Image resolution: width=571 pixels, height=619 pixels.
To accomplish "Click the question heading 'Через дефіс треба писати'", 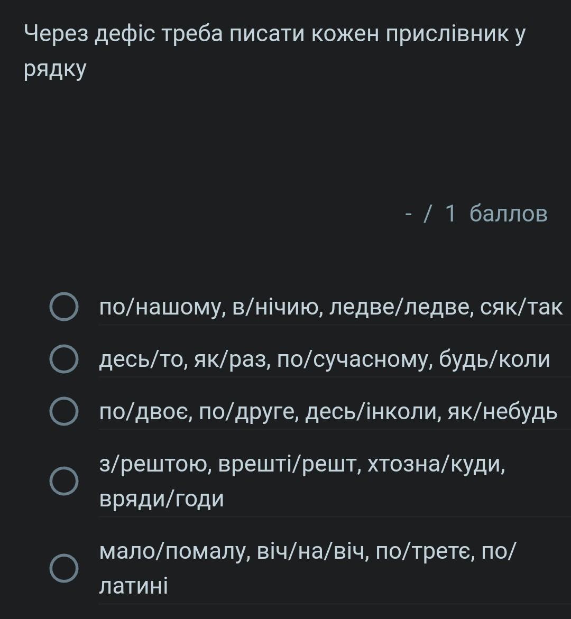I will [x=274, y=51].
